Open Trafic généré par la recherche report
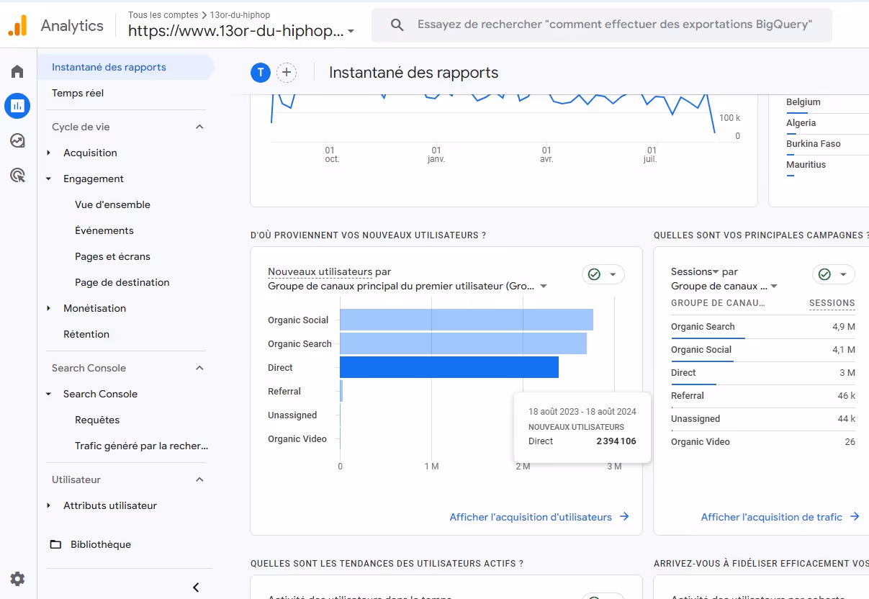This screenshot has height=599, width=869. (141, 446)
